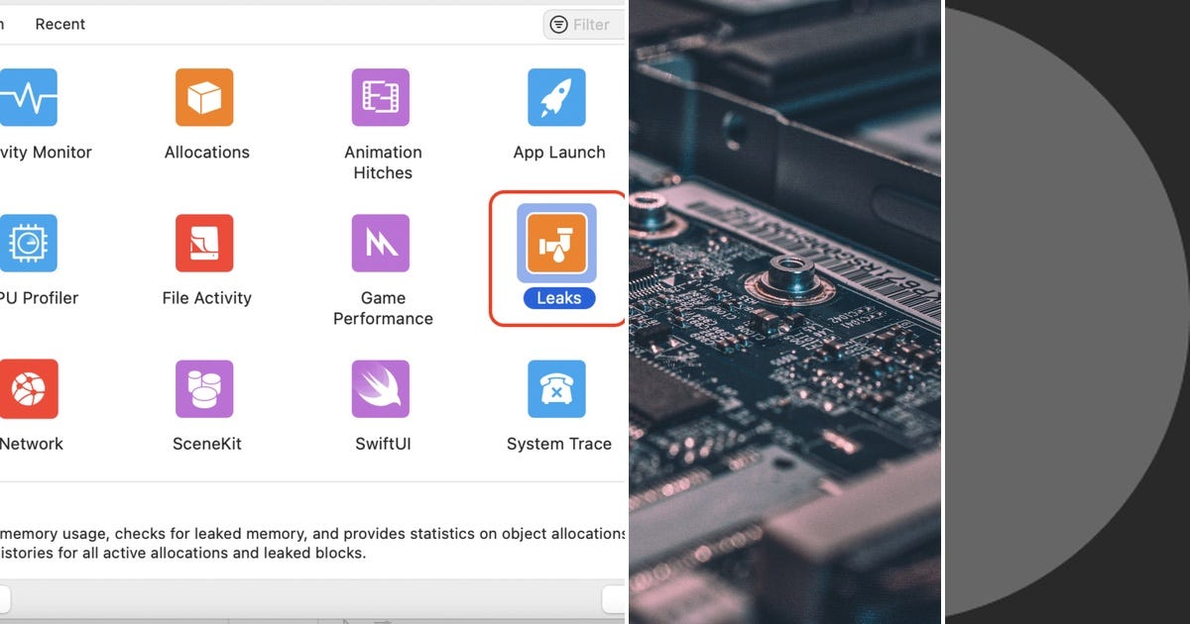Open the SceneKit profiling template

[206, 388]
